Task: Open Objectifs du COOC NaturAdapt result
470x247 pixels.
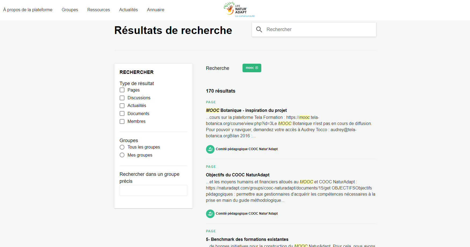Action: click(238, 175)
